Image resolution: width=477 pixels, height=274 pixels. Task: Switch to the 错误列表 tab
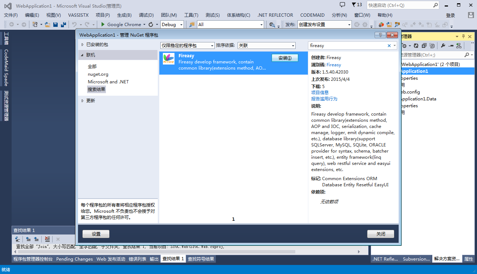(x=137, y=259)
